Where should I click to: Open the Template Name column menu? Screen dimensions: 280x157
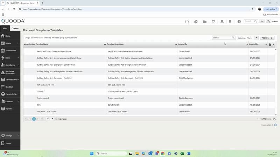[105, 45]
